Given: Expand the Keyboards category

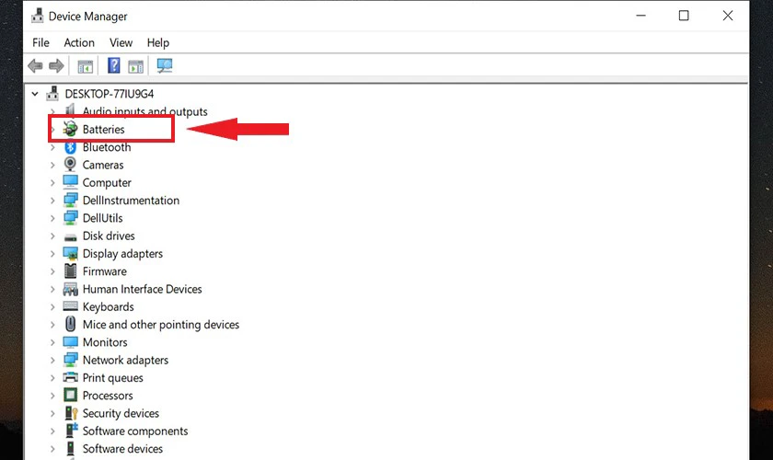Looking at the screenshot, I should [52, 306].
